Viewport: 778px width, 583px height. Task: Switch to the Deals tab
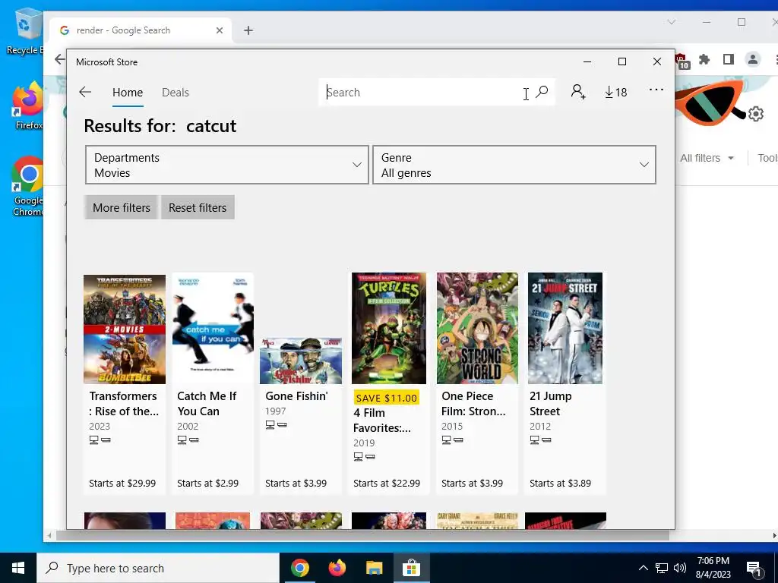(x=176, y=93)
